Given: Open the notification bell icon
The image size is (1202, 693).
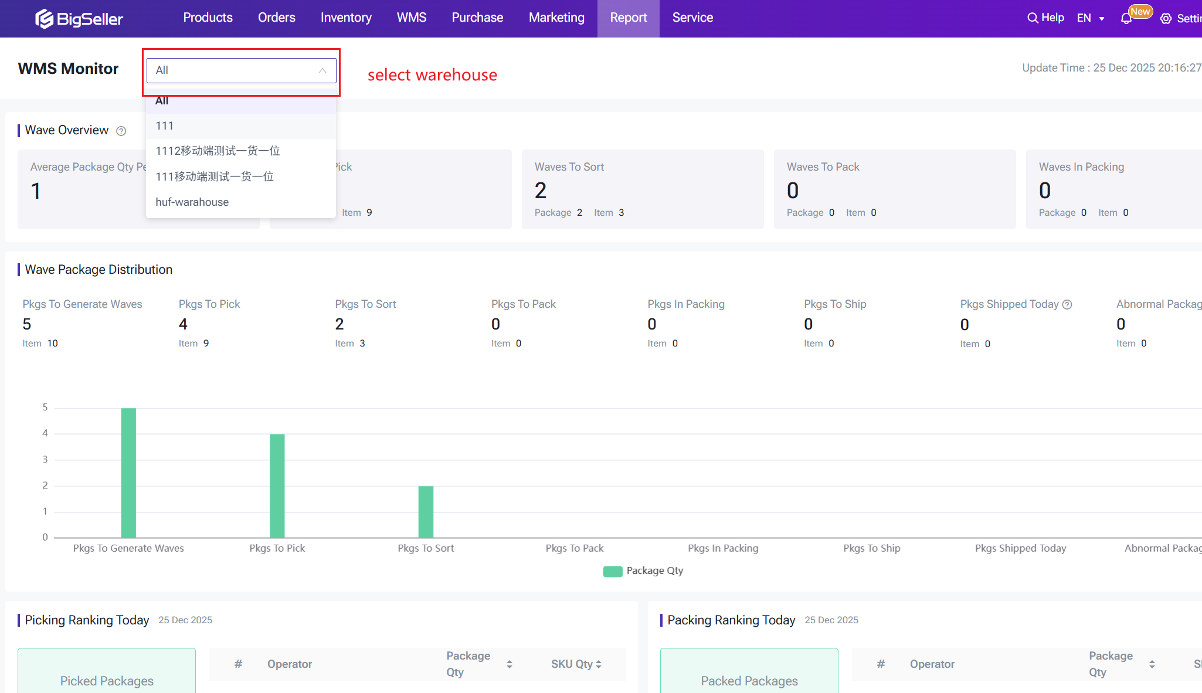Looking at the screenshot, I should click(x=1126, y=19).
